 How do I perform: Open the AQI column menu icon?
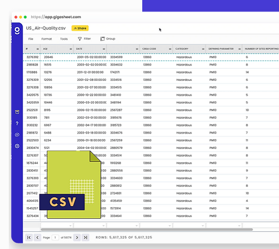71,49
